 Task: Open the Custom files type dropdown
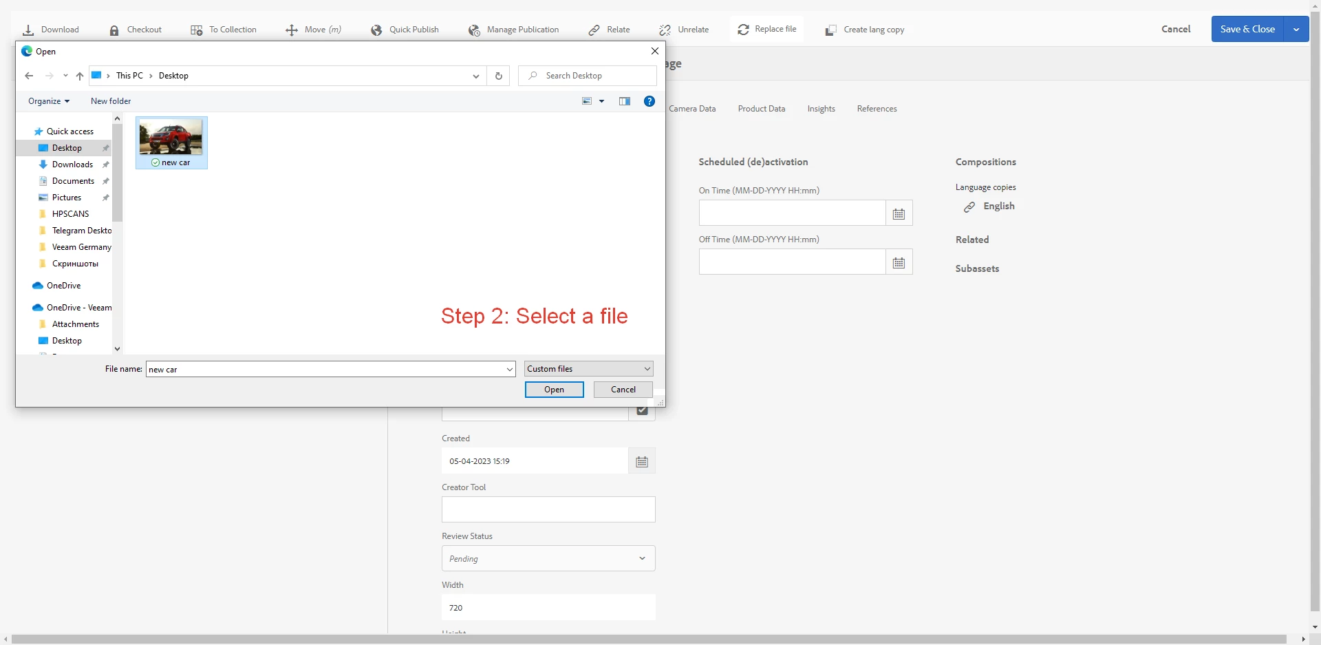tap(589, 369)
